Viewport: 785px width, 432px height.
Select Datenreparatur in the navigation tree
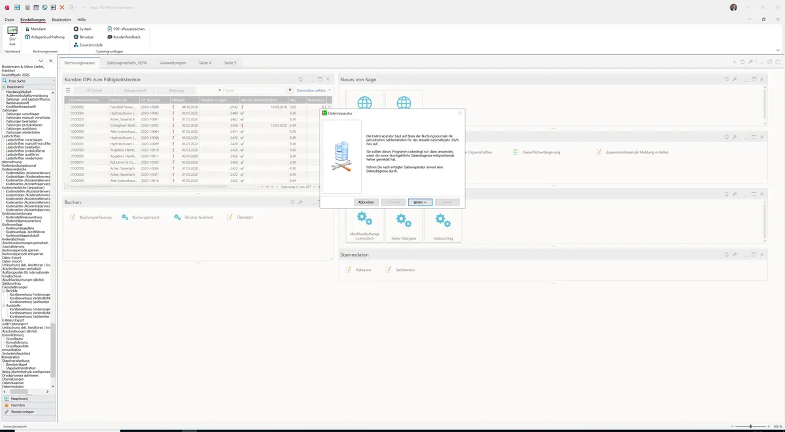click(x=13, y=387)
